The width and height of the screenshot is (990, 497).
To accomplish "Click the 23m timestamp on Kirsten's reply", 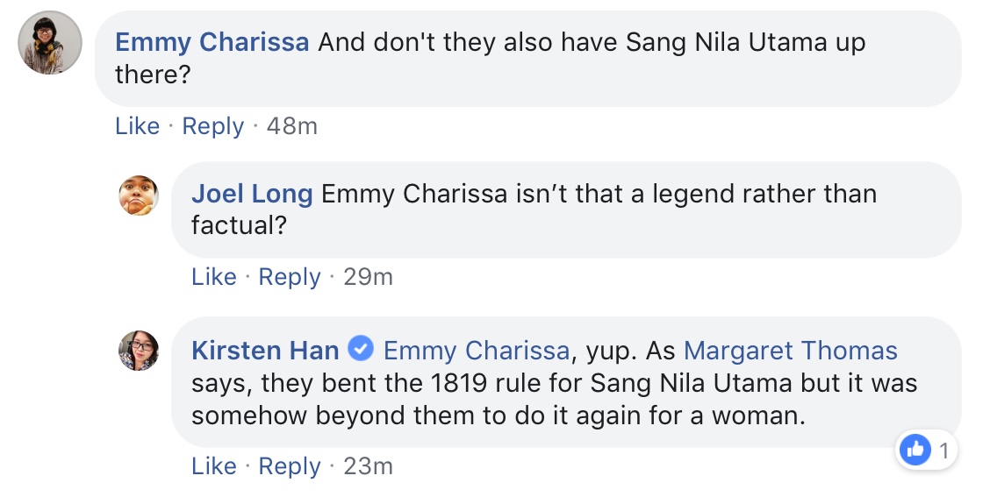I will (x=368, y=466).
